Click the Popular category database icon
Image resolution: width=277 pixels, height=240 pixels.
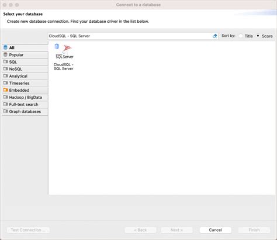(5, 54)
